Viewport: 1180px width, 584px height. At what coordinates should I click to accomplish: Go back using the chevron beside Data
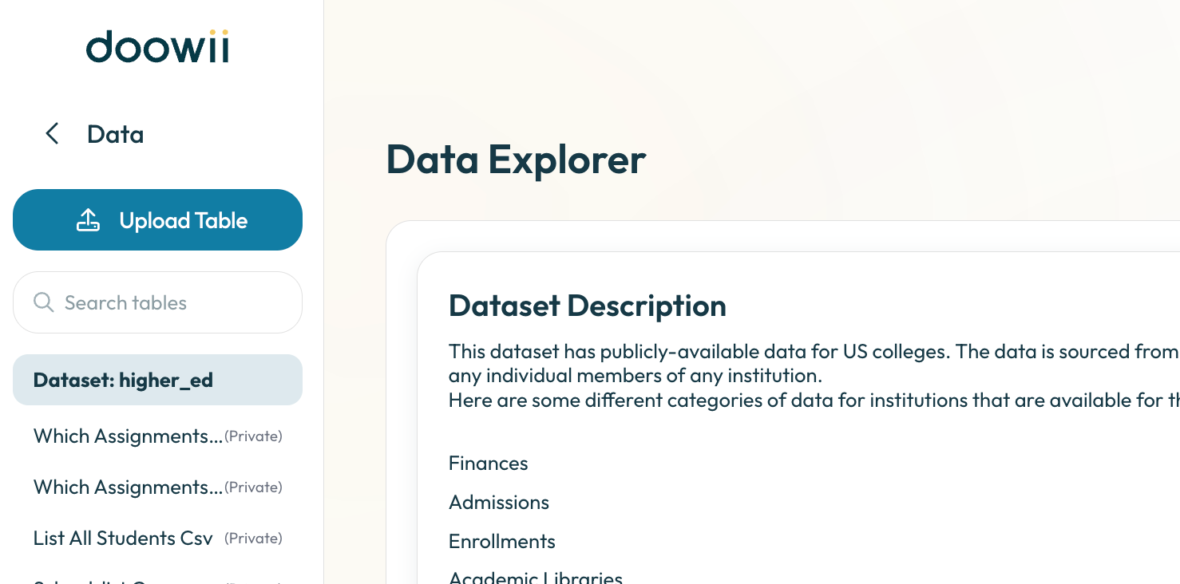coord(53,134)
